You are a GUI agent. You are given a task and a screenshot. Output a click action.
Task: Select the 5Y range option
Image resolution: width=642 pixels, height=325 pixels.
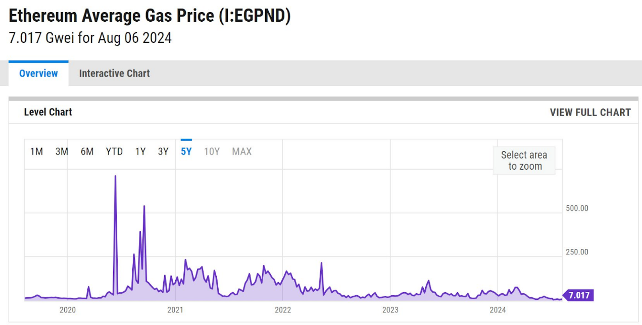[186, 151]
